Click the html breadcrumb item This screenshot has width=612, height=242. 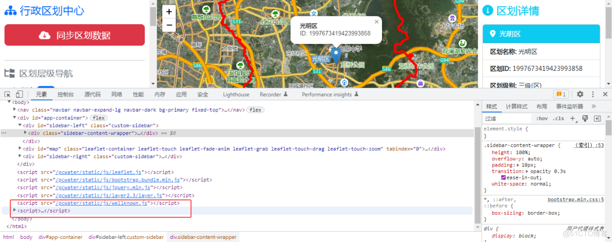(9, 237)
